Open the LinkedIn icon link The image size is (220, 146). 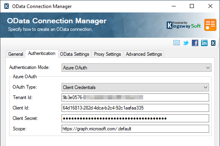coord(204,43)
